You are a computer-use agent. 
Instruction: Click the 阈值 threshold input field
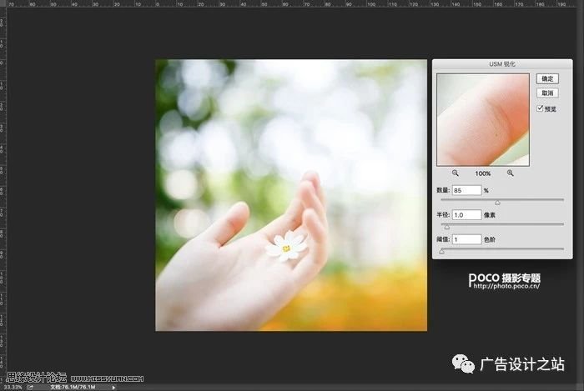coord(467,239)
